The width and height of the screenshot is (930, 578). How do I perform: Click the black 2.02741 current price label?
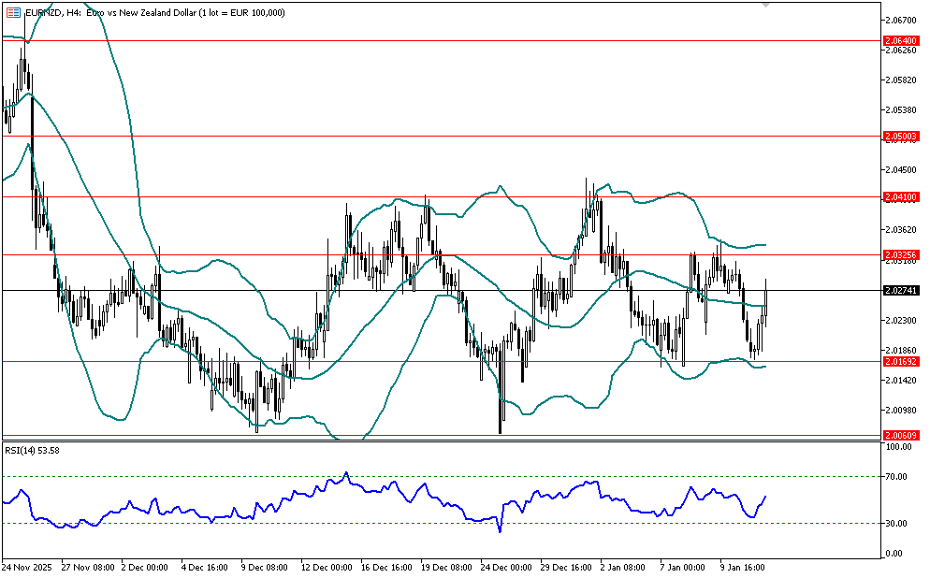(x=902, y=291)
